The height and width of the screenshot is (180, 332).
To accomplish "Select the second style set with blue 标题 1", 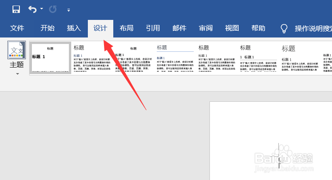I will pyautogui.click(x=92, y=58).
